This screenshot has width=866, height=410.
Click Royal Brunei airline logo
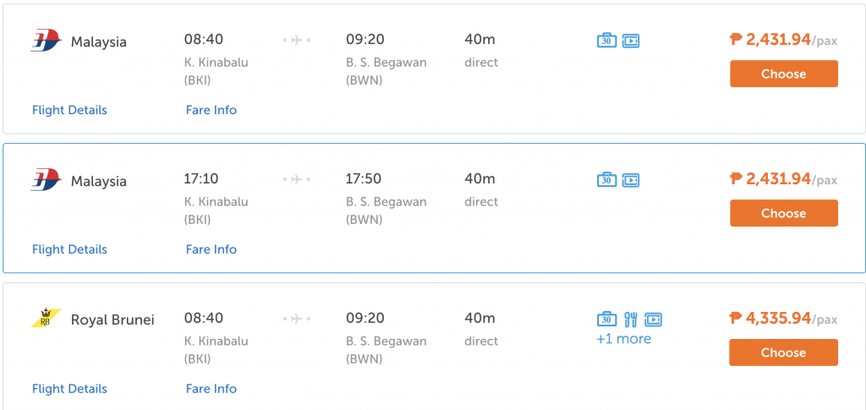click(46, 319)
